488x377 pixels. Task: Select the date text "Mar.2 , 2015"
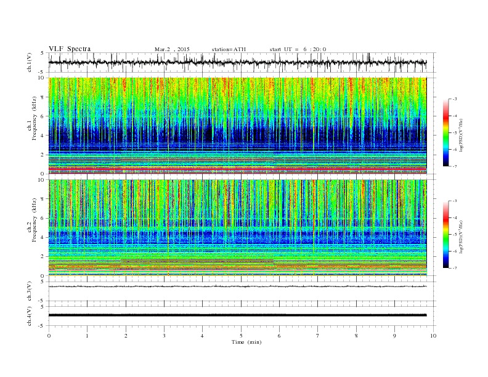coord(172,49)
